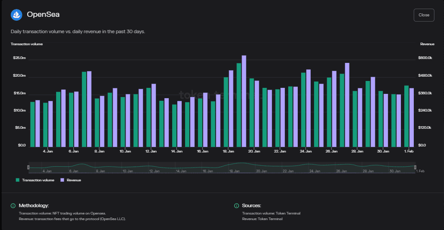The width and height of the screenshot is (444, 230).
Task: Click the tallest green volume bar above 19 Jan
Action: tap(239, 105)
